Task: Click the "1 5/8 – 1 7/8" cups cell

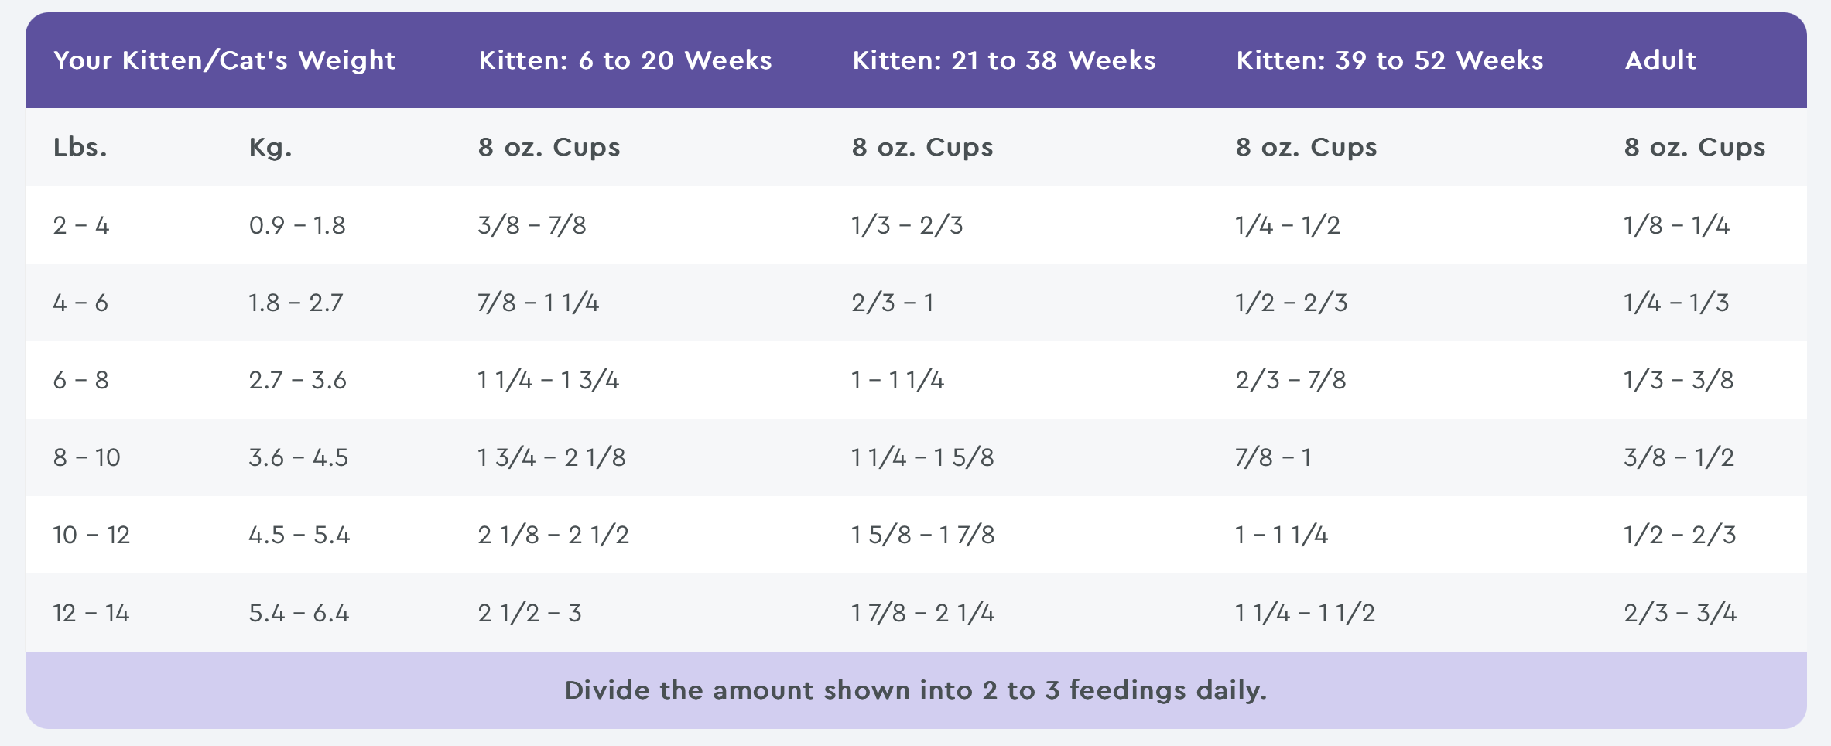Action: [922, 535]
